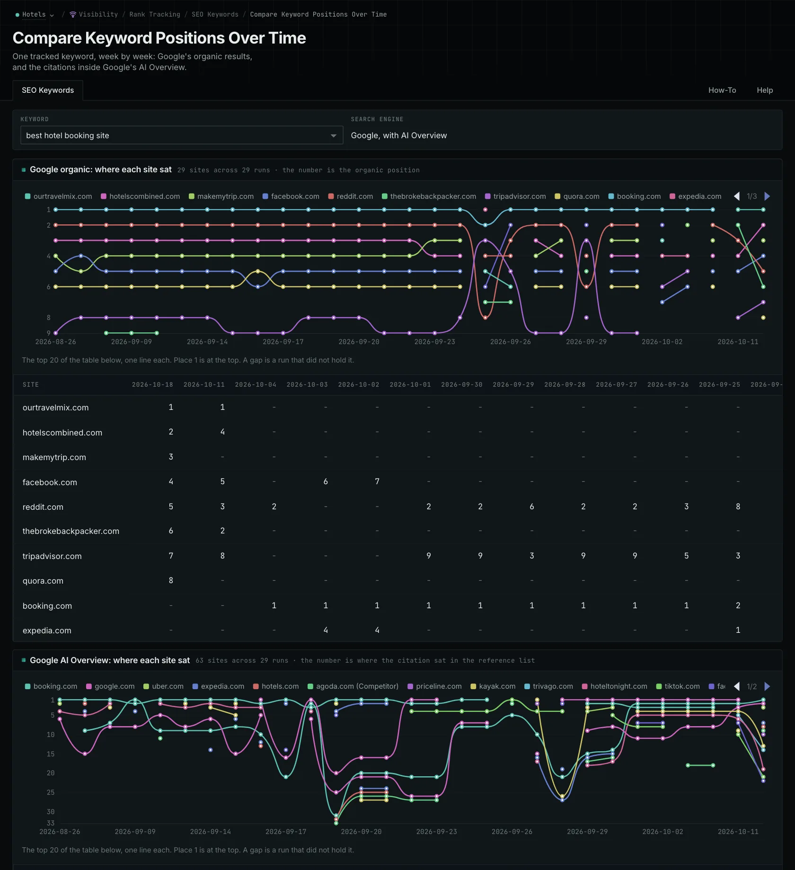Click the 2026-10-04 table column header
Viewport: 795px width, 870px height.
pos(256,385)
